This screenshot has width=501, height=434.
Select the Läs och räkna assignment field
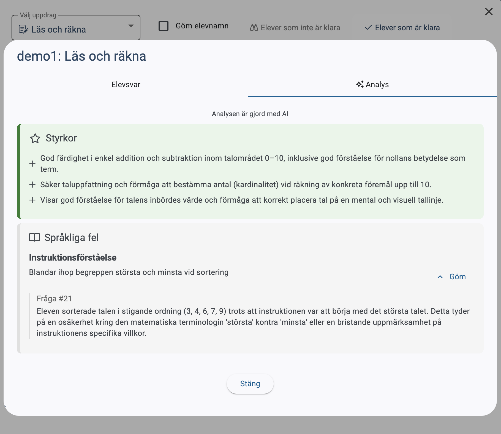pyautogui.click(x=72, y=29)
